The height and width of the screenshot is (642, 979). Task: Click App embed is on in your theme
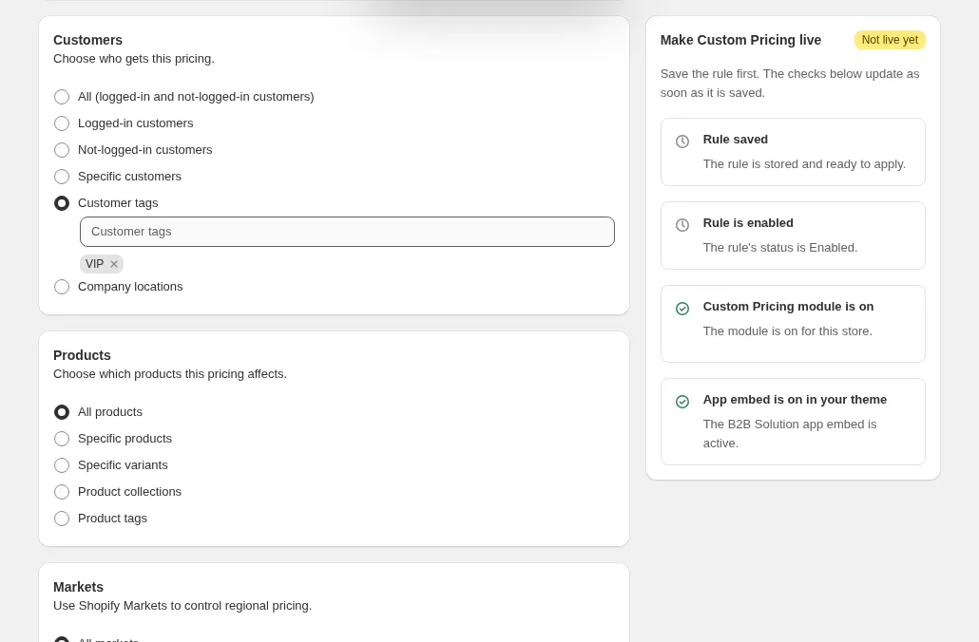pos(795,399)
